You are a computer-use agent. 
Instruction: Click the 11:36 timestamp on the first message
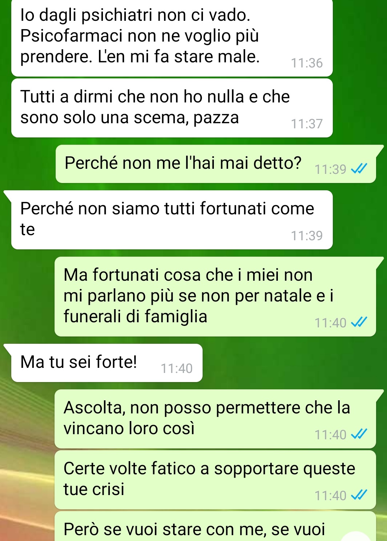pos(307,63)
